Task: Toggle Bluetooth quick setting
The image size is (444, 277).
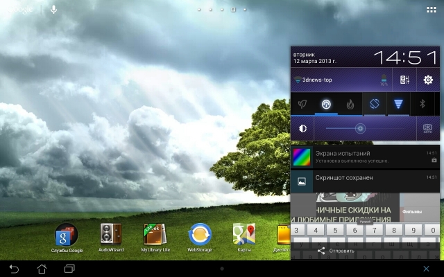Action: point(422,104)
